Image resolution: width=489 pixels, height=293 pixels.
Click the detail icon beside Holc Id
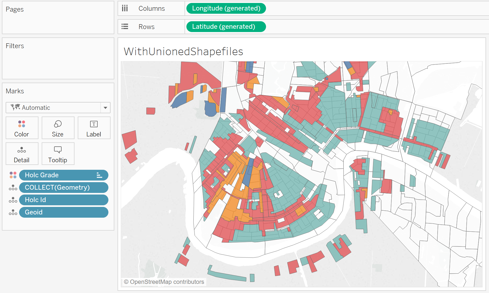(13, 200)
